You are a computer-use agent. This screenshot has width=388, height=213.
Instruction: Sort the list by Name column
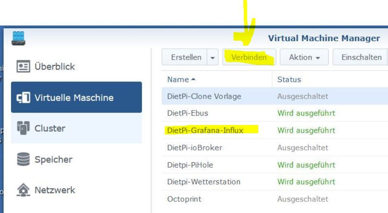point(217,79)
